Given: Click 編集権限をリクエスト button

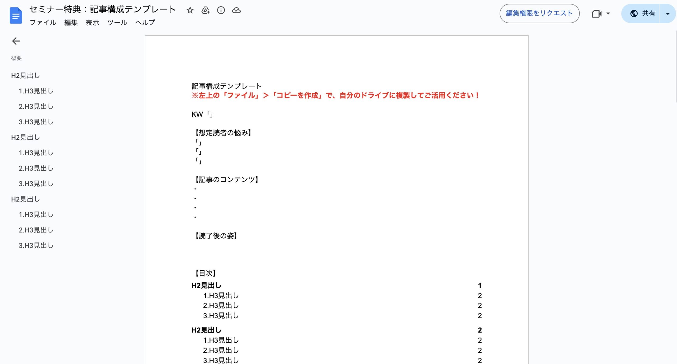Looking at the screenshot, I should [539, 13].
